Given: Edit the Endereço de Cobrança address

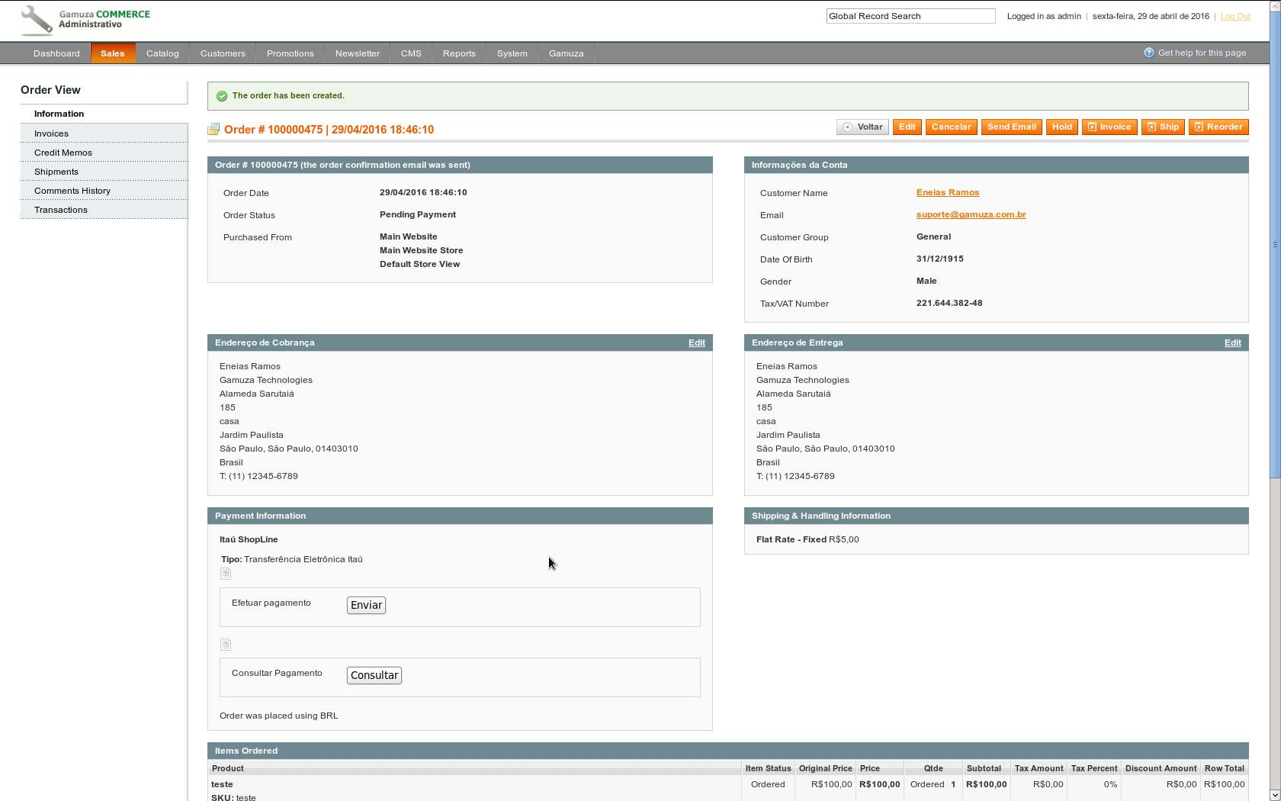Looking at the screenshot, I should [x=697, y=343].
